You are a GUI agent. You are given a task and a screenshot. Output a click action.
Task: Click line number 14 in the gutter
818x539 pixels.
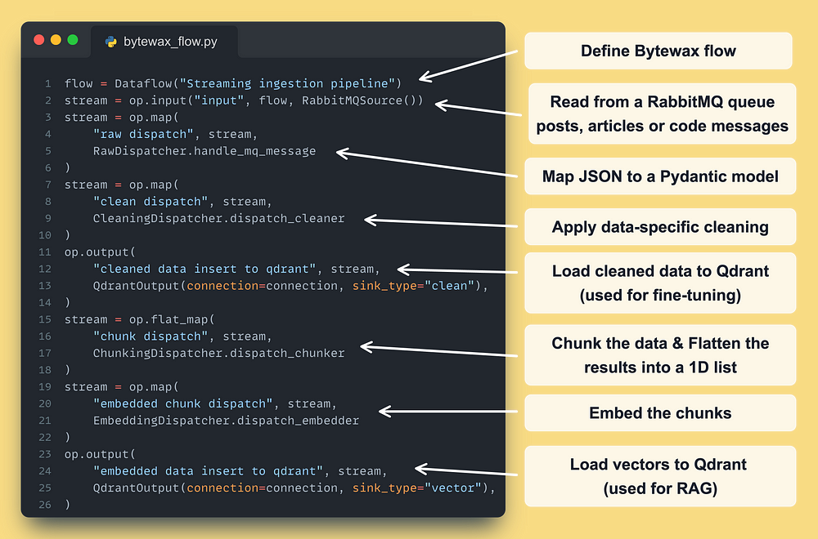pos(45,302)
